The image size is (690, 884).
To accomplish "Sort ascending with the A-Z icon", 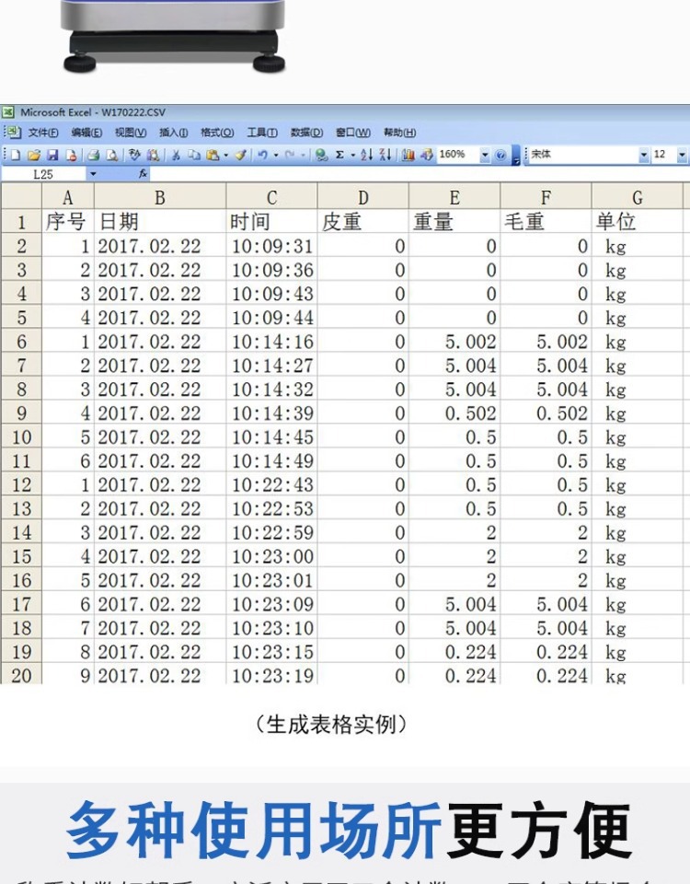I will (367, 155).
